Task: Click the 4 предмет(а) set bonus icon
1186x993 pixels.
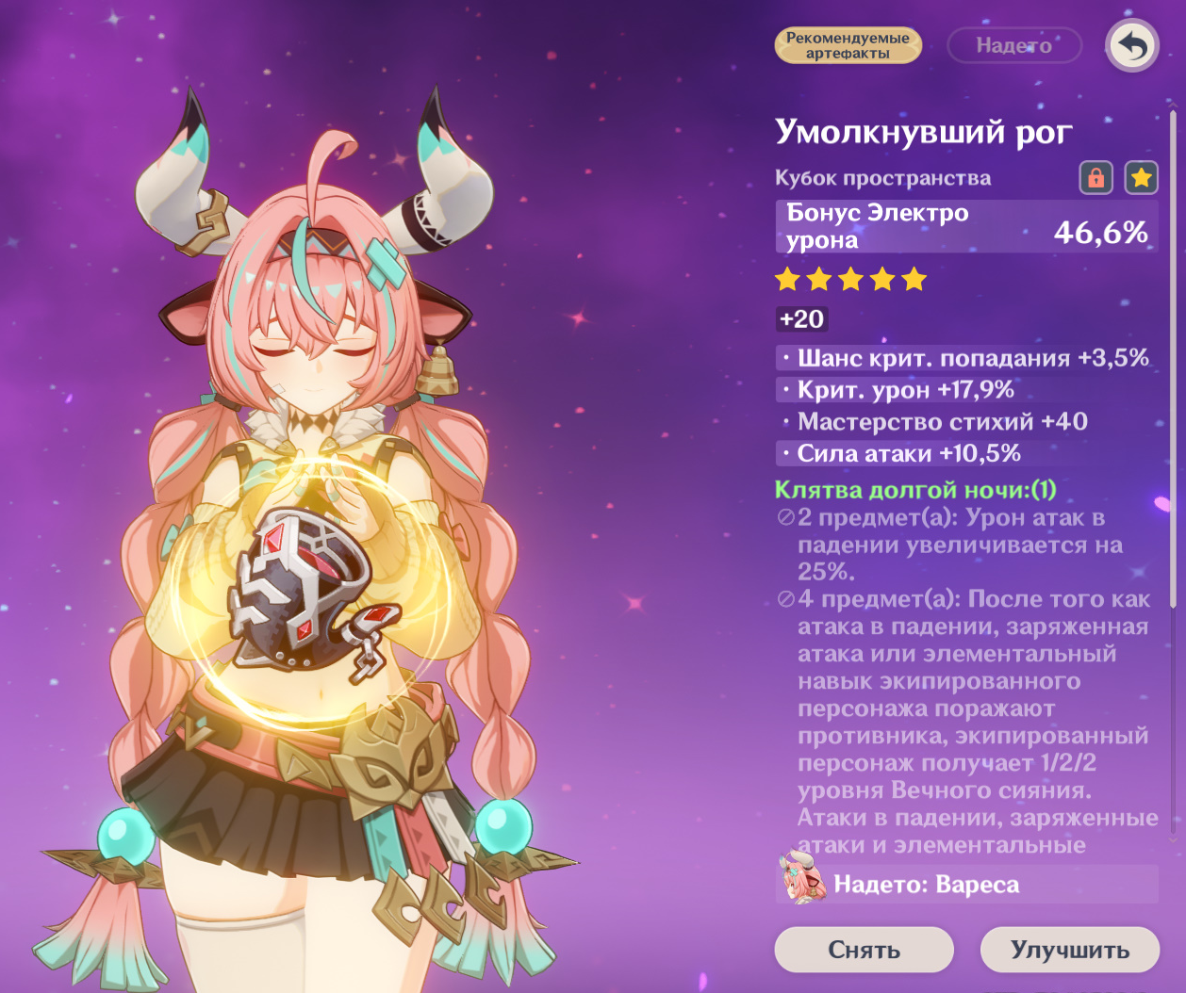Action: click(x=786, y=599)
